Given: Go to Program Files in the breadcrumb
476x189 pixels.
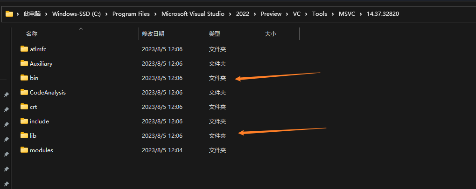Looking at the screenshot, I should [x=131, y=14].
